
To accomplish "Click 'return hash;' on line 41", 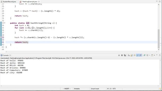I will coord(21,42).
